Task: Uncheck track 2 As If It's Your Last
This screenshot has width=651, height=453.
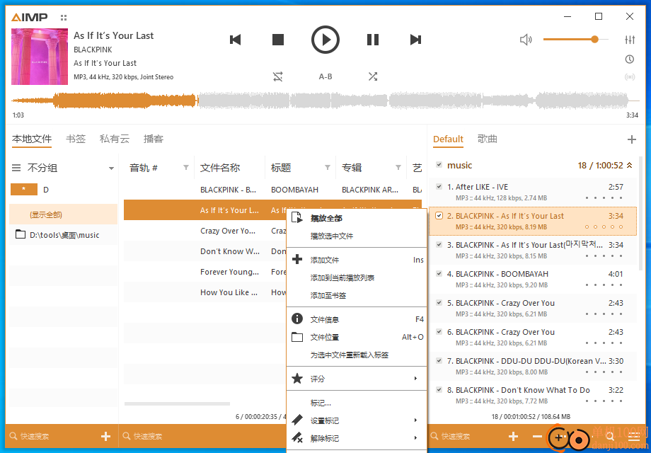Action: point(439,216)
